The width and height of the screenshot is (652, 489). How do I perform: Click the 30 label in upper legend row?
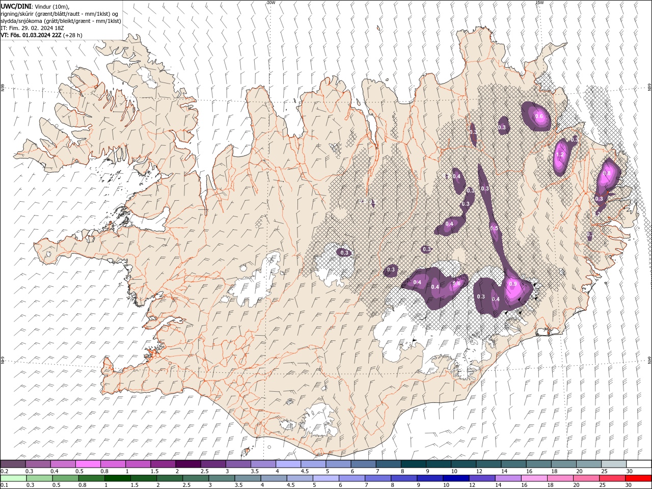point(629,471)
